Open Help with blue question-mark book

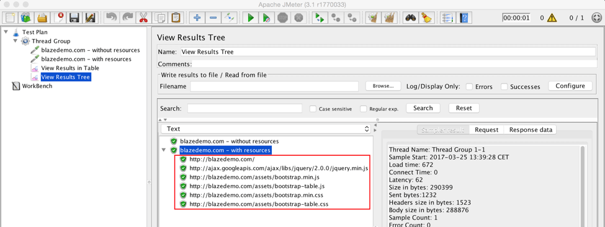point(464,18)
